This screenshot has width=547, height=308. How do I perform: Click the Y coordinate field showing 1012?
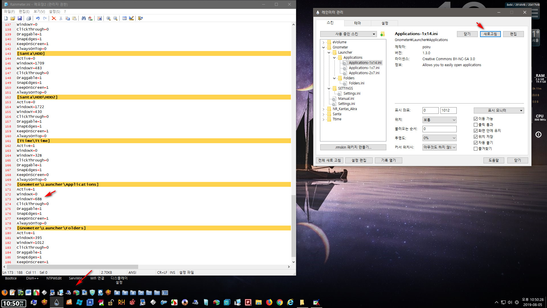pyautogui.click(x=448, y=110)
